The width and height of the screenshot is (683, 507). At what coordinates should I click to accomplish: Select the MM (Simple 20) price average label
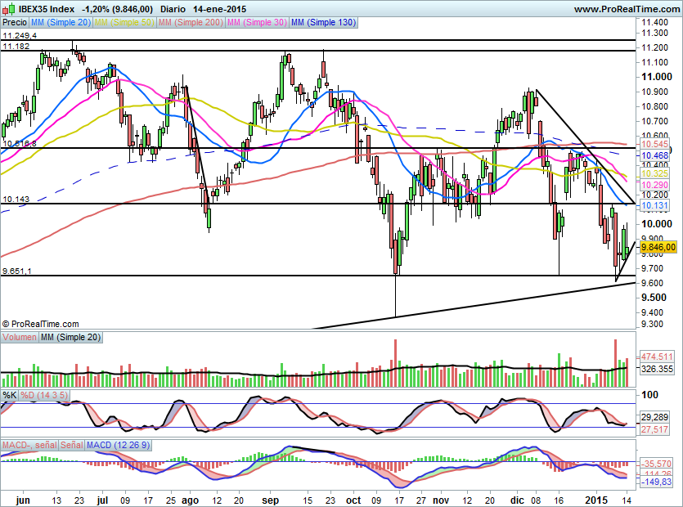pyautogui.click(x=61, y=22)
